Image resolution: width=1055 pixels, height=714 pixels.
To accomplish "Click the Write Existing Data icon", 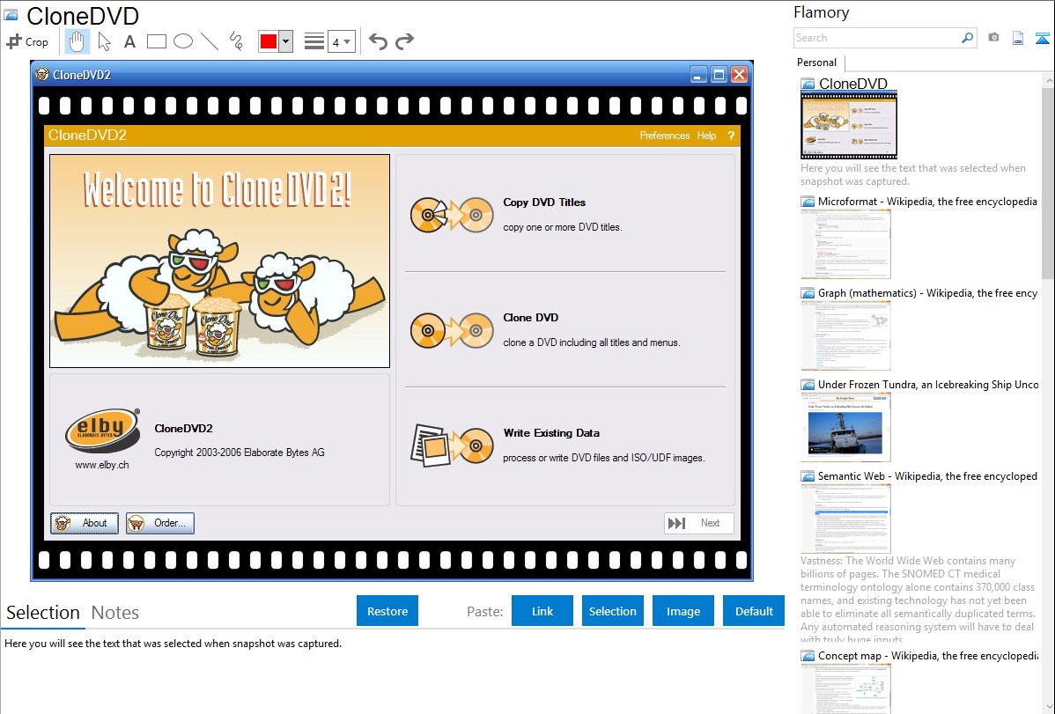I will (452, 445).
